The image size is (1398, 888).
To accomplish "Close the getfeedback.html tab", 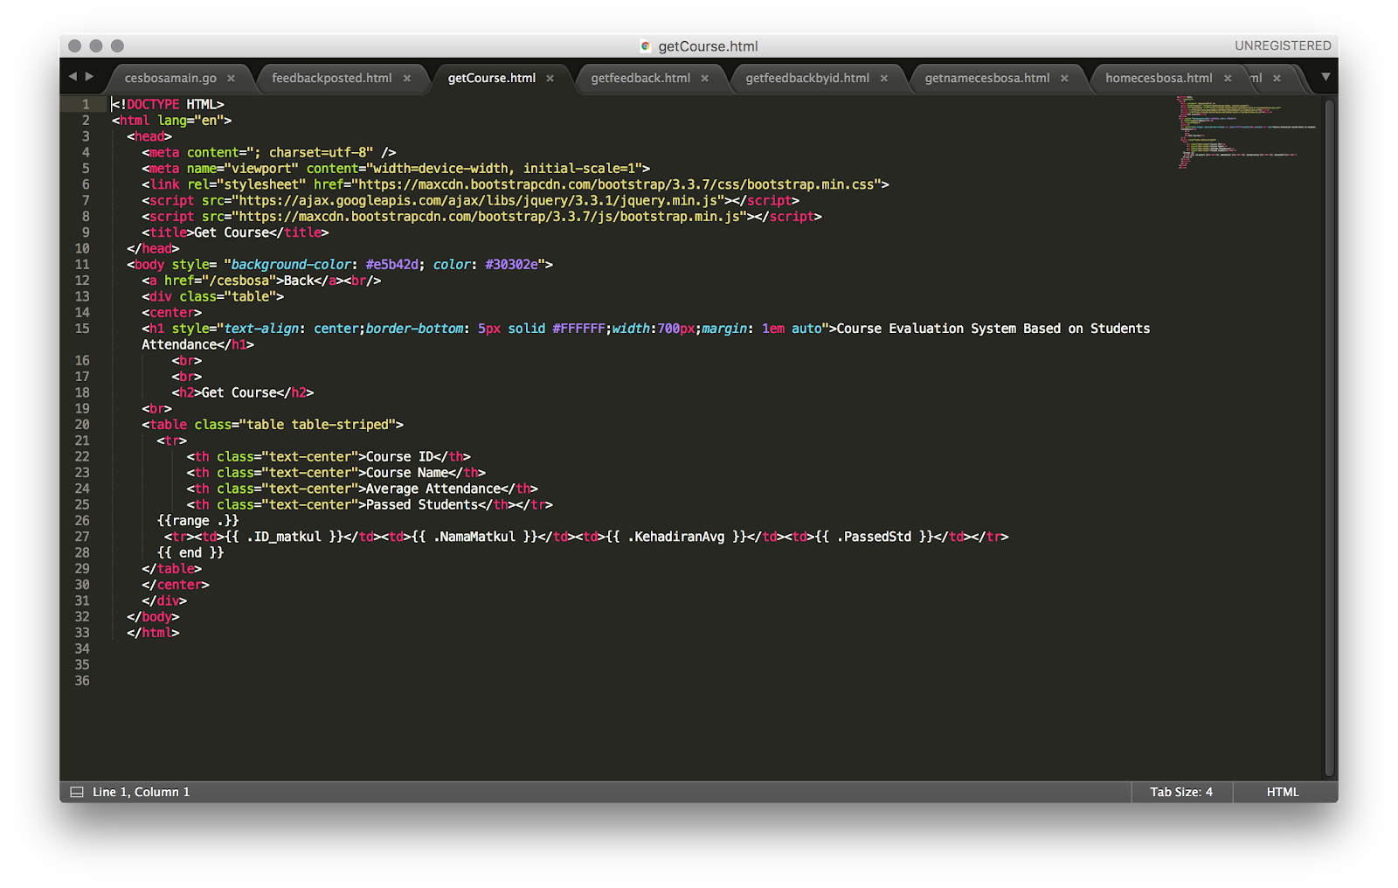I will click(704, 78).
